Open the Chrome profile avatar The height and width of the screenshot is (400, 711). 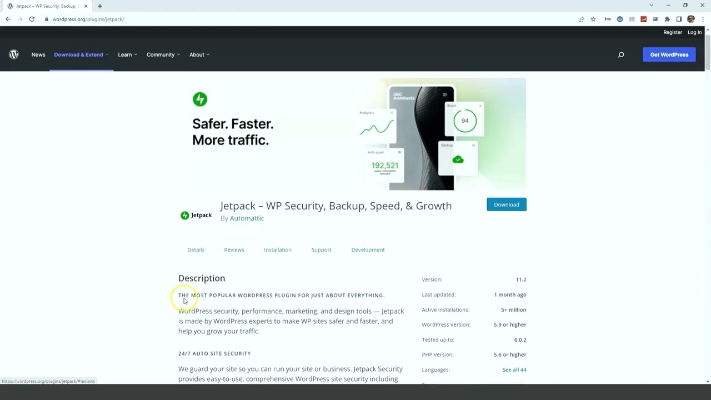(691, 19)
